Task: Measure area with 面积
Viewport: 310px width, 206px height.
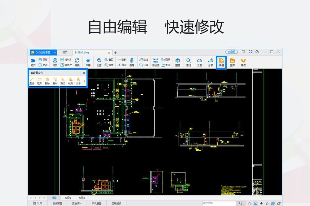Action: pos(166,59)
